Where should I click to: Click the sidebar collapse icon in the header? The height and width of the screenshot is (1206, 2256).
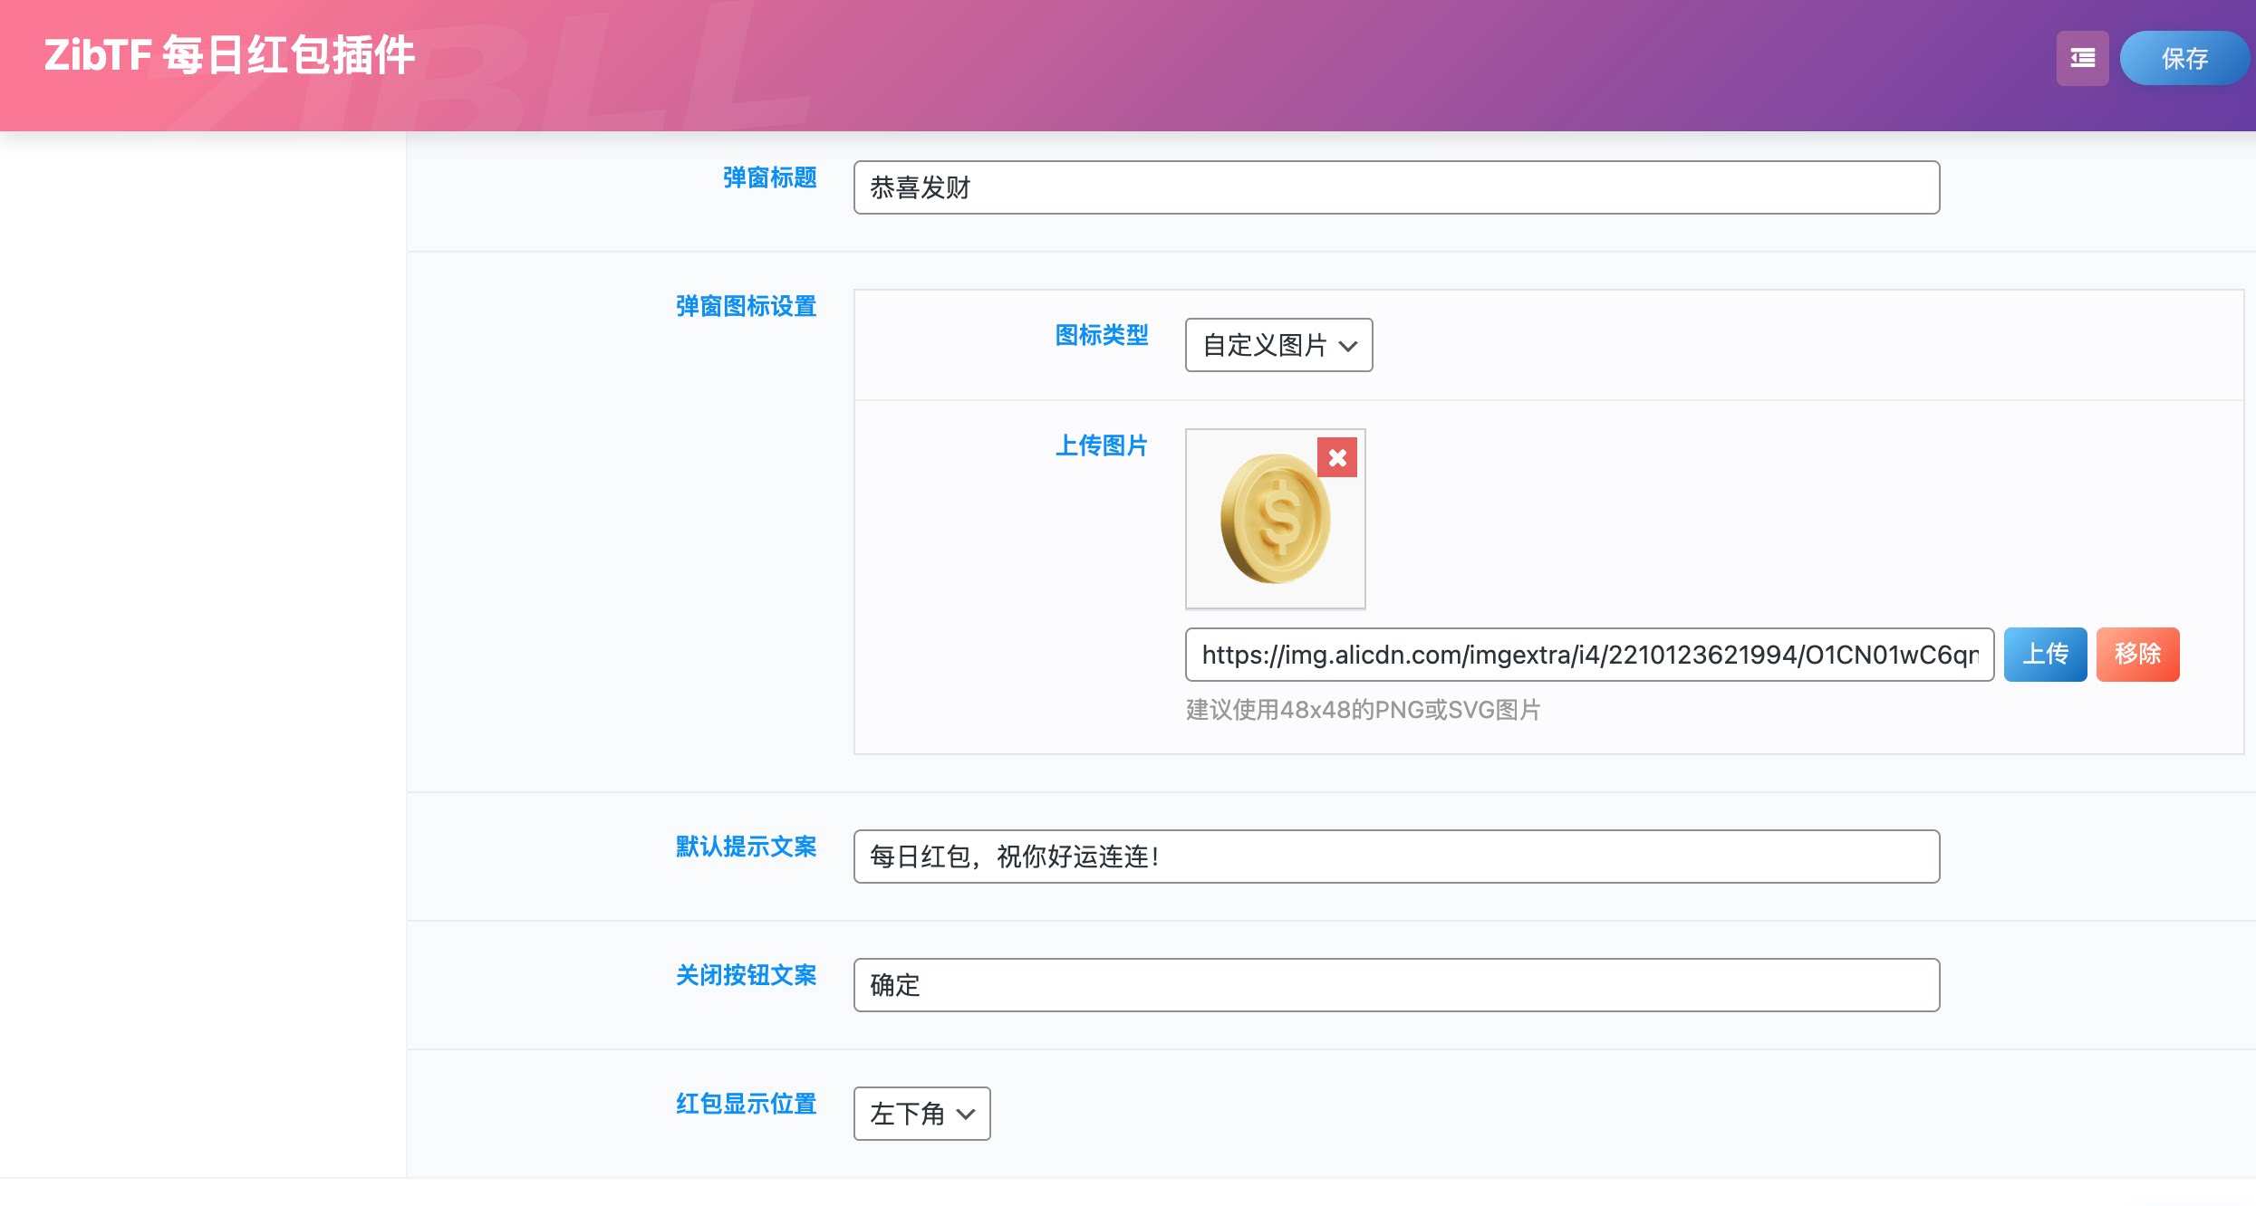coord(2081,58)
